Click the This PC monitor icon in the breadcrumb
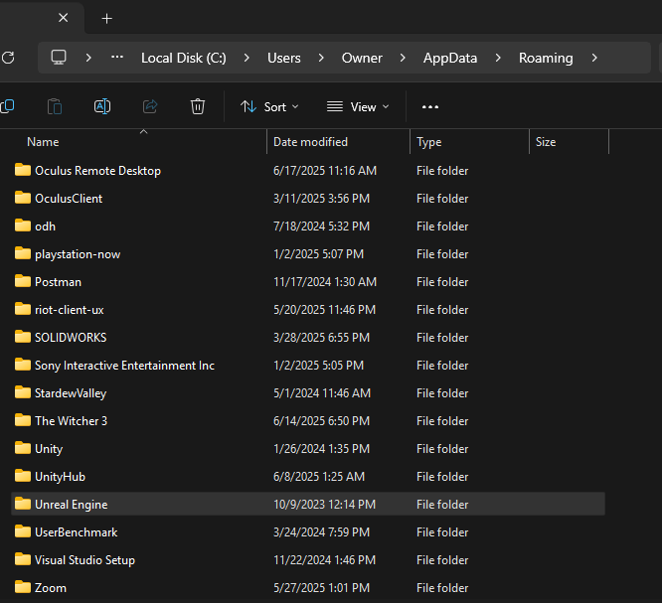Viewport: 662px width, 603px height. pyautogui.click(x=59, y=58)
